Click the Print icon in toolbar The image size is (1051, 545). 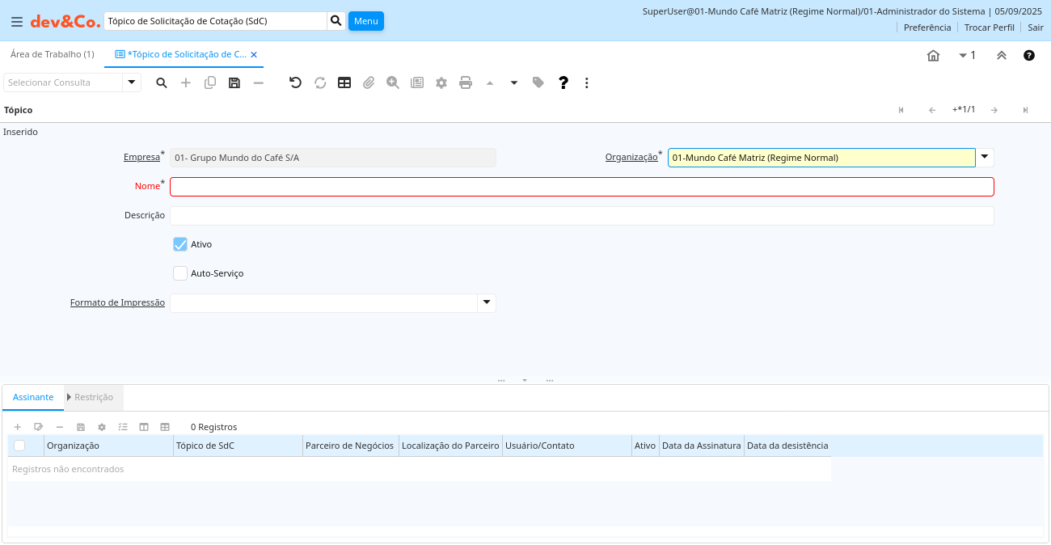(x=466, y=82)
